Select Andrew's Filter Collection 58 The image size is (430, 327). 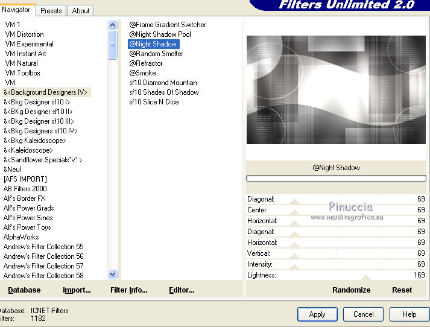[x=43, y=275]
